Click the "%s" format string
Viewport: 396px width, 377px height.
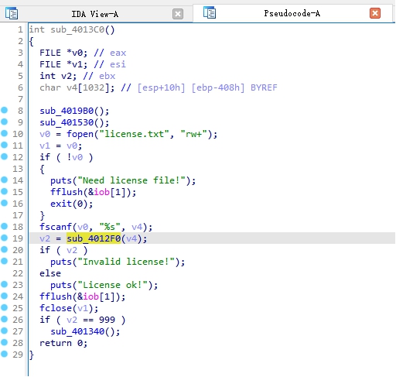click(x=110, y=227)
